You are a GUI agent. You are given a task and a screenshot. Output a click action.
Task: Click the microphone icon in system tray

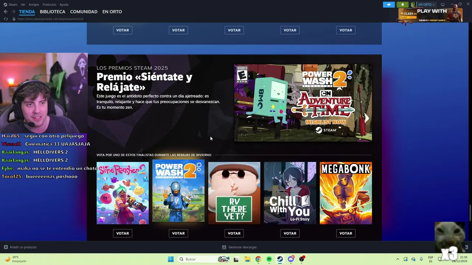pos(421,259)
